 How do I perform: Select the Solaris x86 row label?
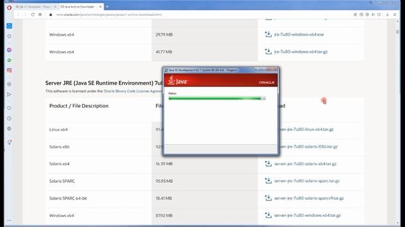[59, 147]
